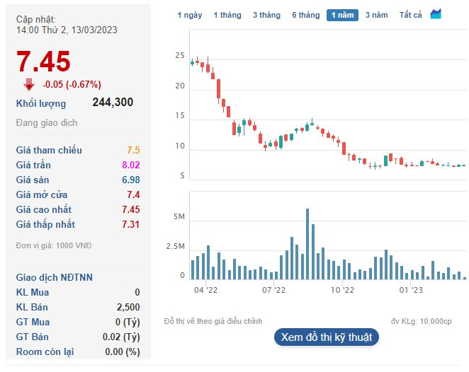Click the Giao dịch NĐTNN heading
Screen dimensions: 469x372
point(54,277)
